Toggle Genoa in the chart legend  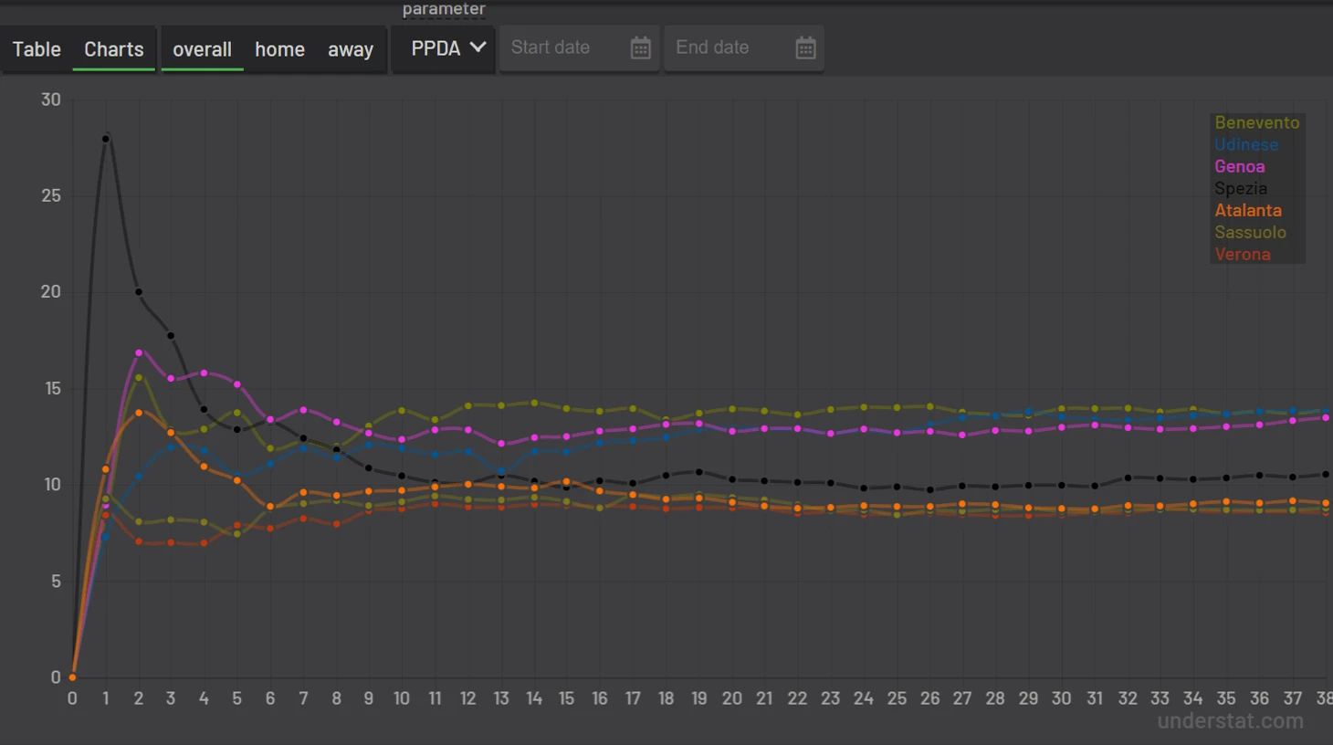(x=1239, y=166)
